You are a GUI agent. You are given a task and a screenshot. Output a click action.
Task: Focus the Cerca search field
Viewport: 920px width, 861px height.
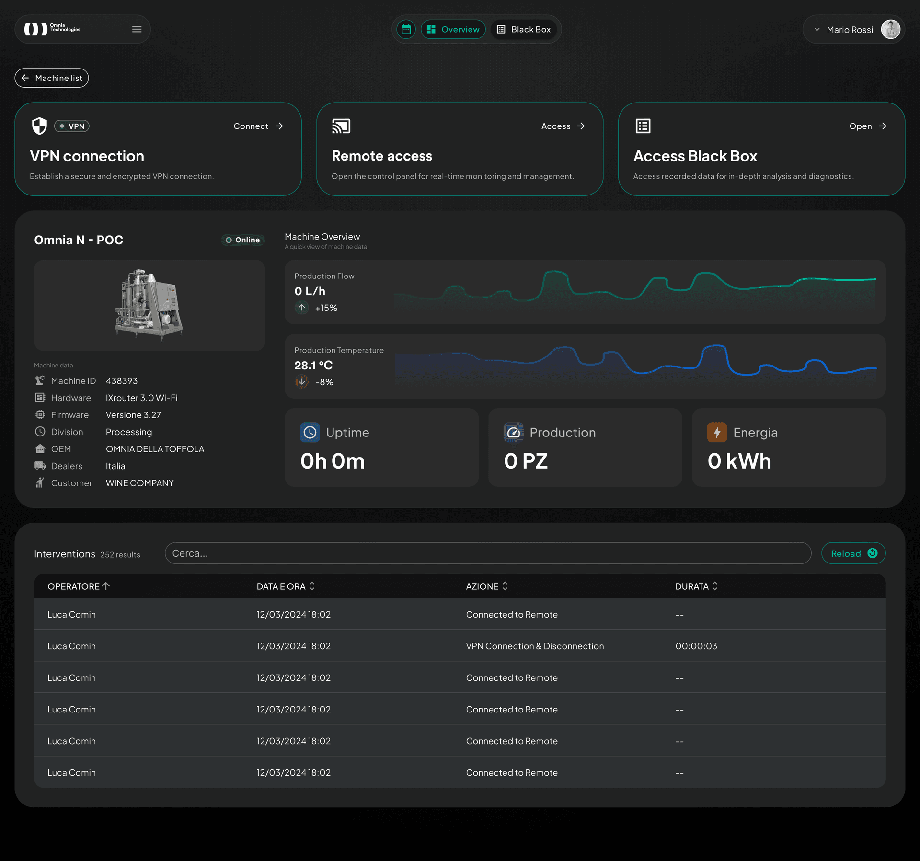488,553
